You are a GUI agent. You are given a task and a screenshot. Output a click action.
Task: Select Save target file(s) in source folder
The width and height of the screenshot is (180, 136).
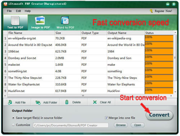pos(13,118)
